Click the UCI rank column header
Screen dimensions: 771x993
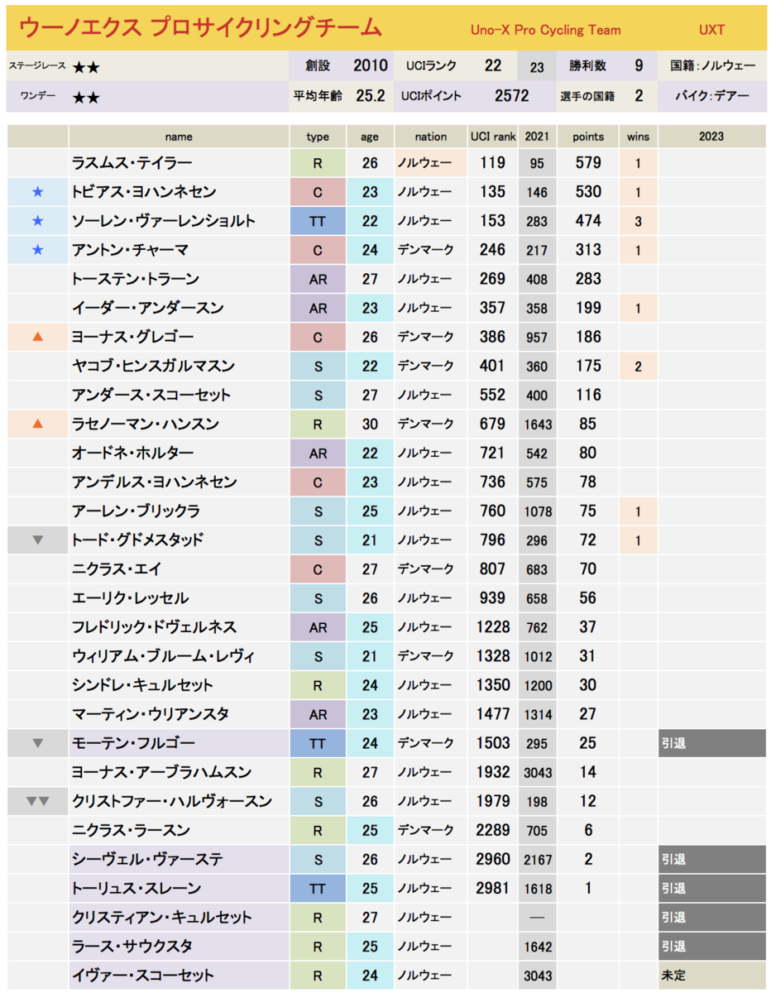(493, 137)
